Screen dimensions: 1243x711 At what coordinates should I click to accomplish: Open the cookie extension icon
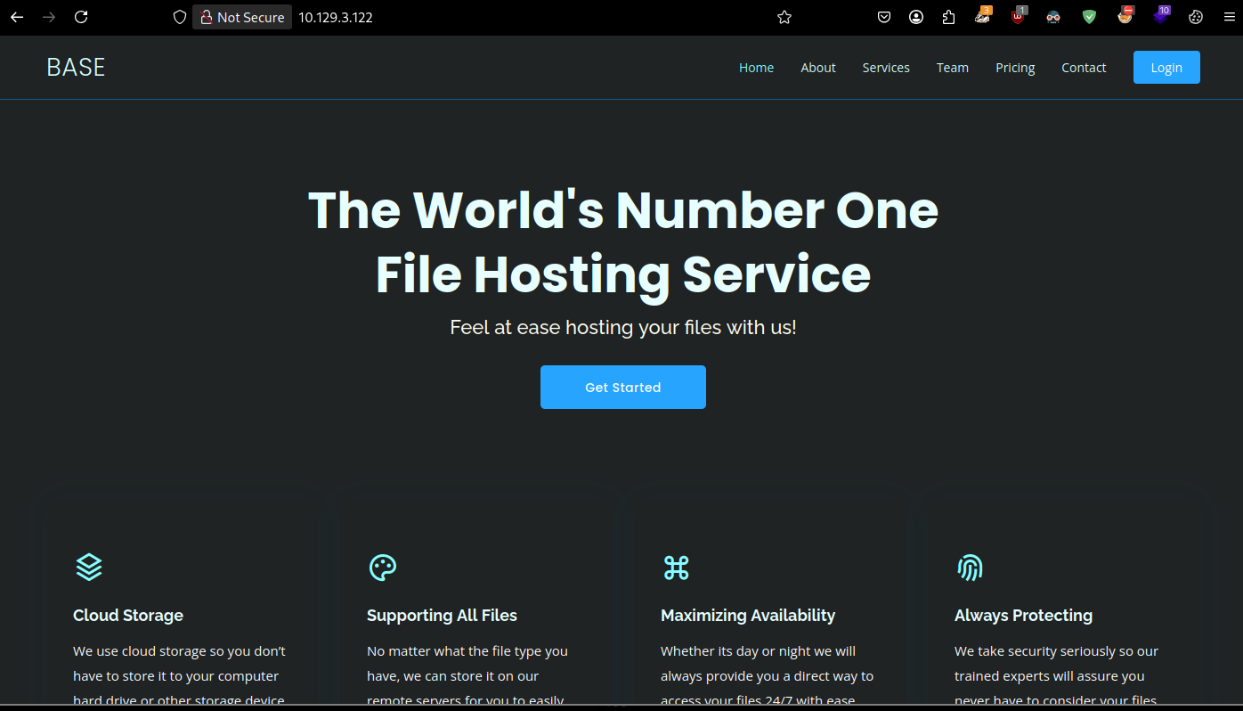point(1196,17)
